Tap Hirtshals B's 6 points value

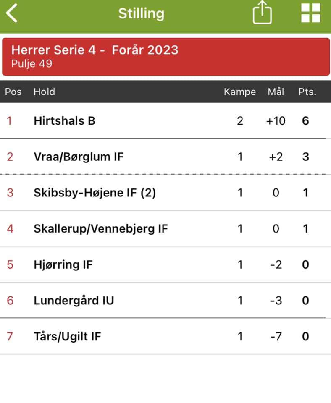(306, 121)
